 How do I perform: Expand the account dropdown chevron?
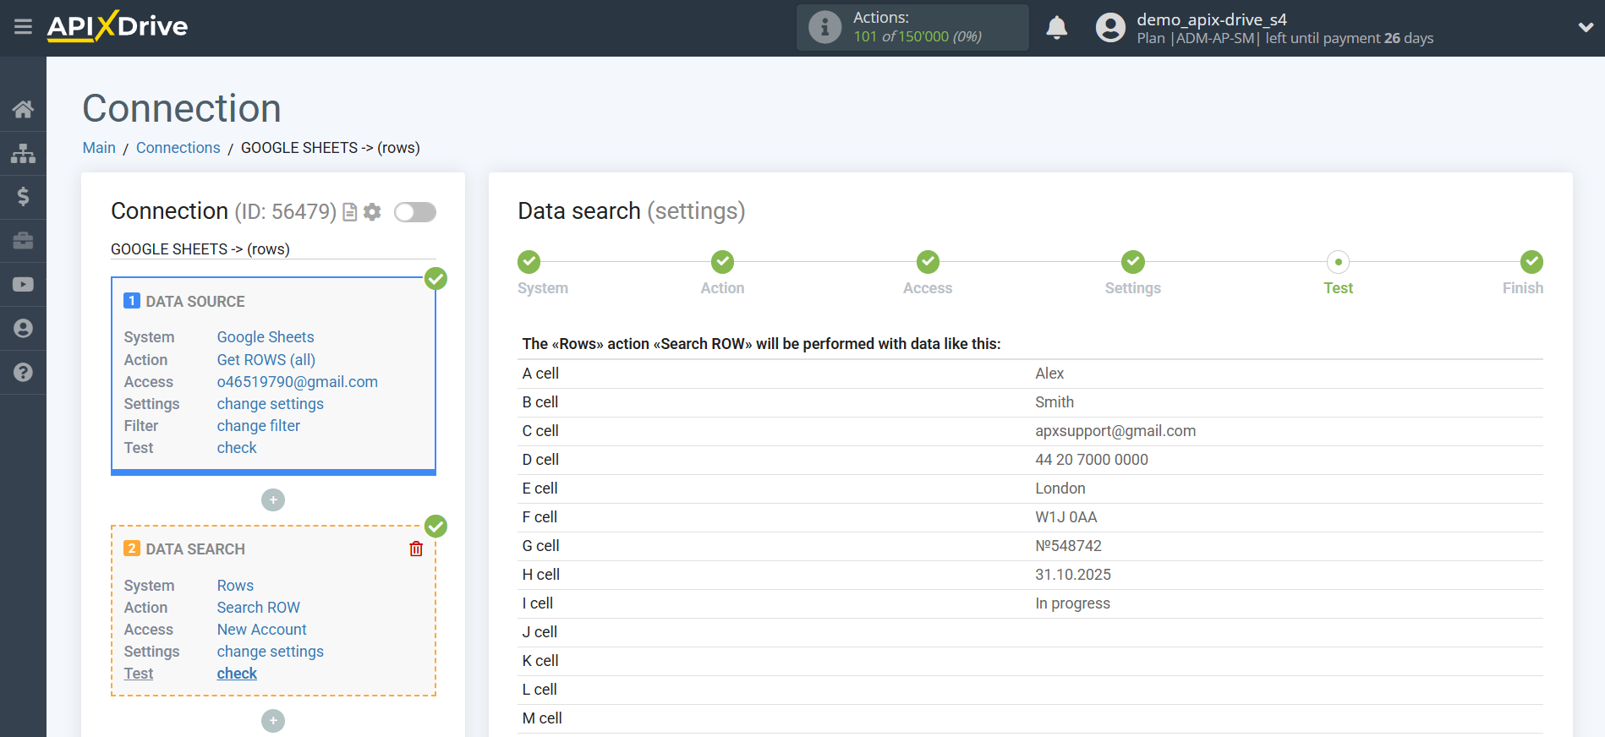pos(1586,27)
